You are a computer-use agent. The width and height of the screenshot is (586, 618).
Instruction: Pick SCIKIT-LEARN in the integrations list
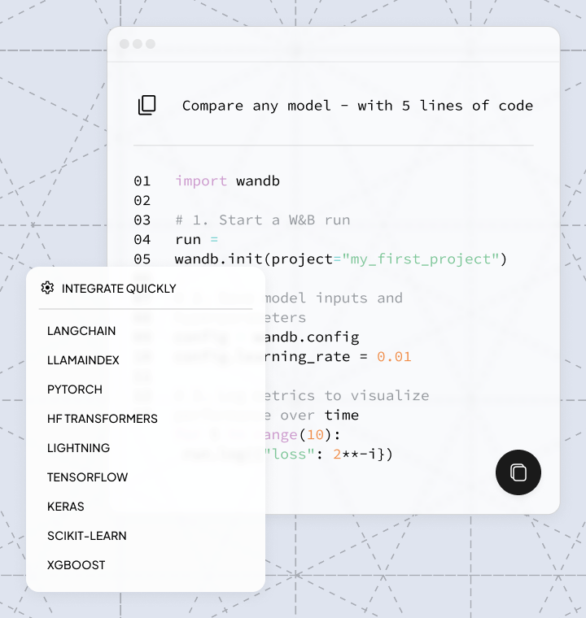click(87, 536)
